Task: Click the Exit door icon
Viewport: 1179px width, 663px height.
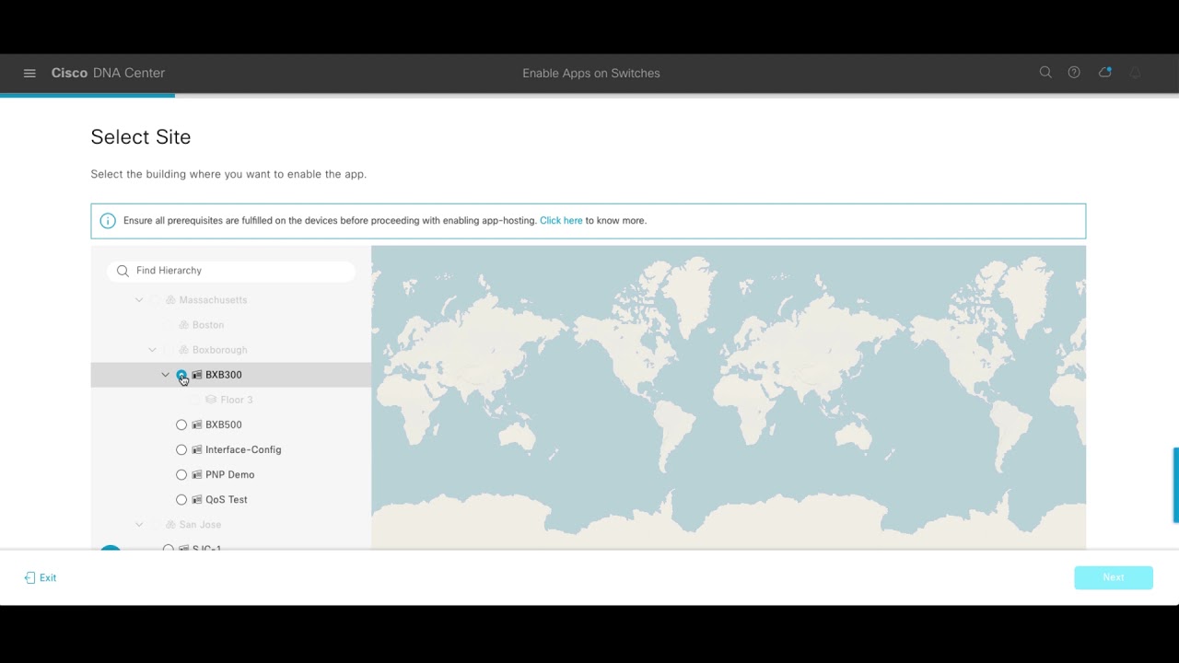Action: (29, 577)
